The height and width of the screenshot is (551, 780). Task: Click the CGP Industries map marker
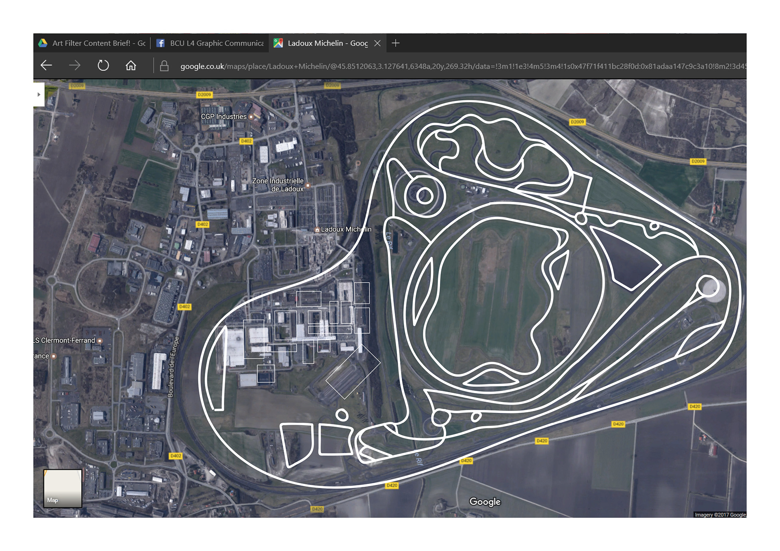click(251, 117)
